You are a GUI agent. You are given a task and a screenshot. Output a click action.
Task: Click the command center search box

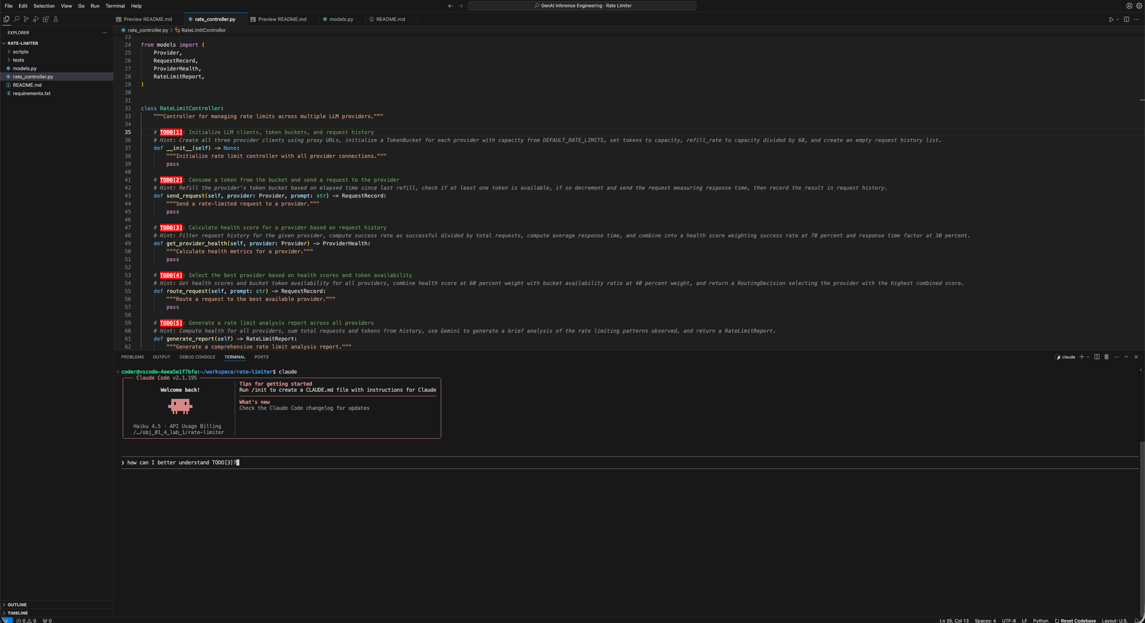tap(582, 6)
